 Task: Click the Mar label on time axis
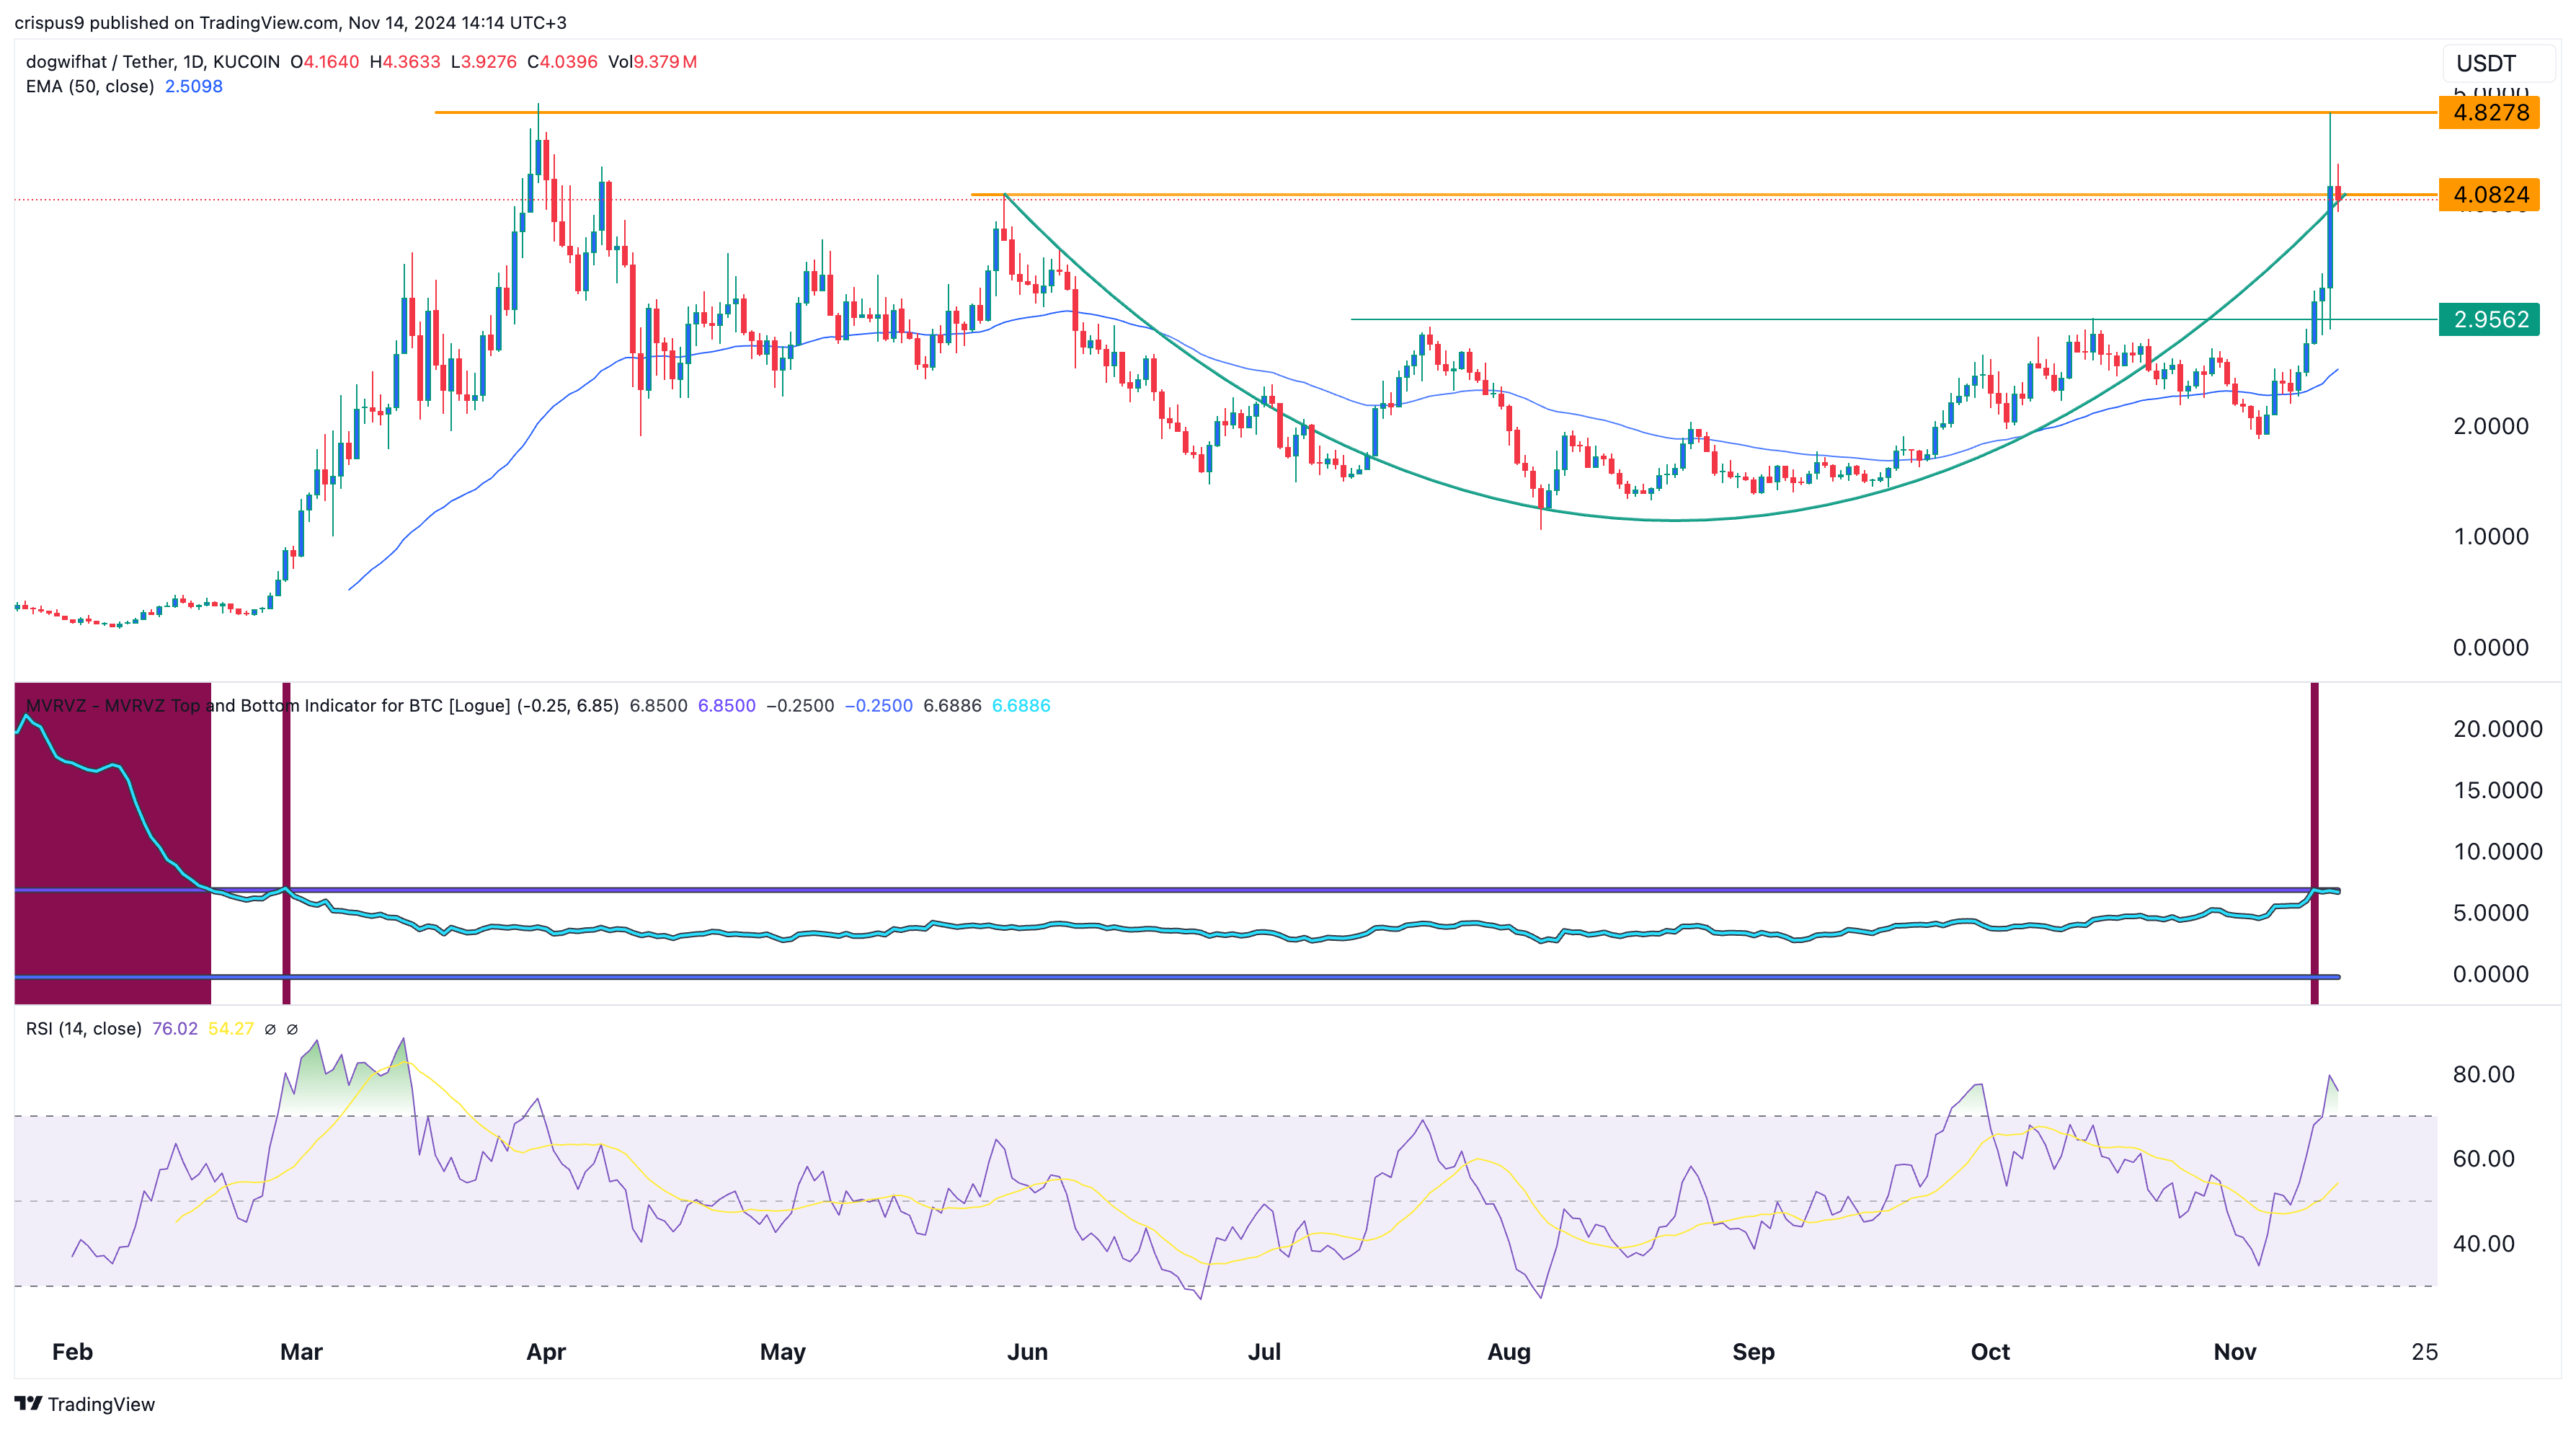pos(301,1352)
